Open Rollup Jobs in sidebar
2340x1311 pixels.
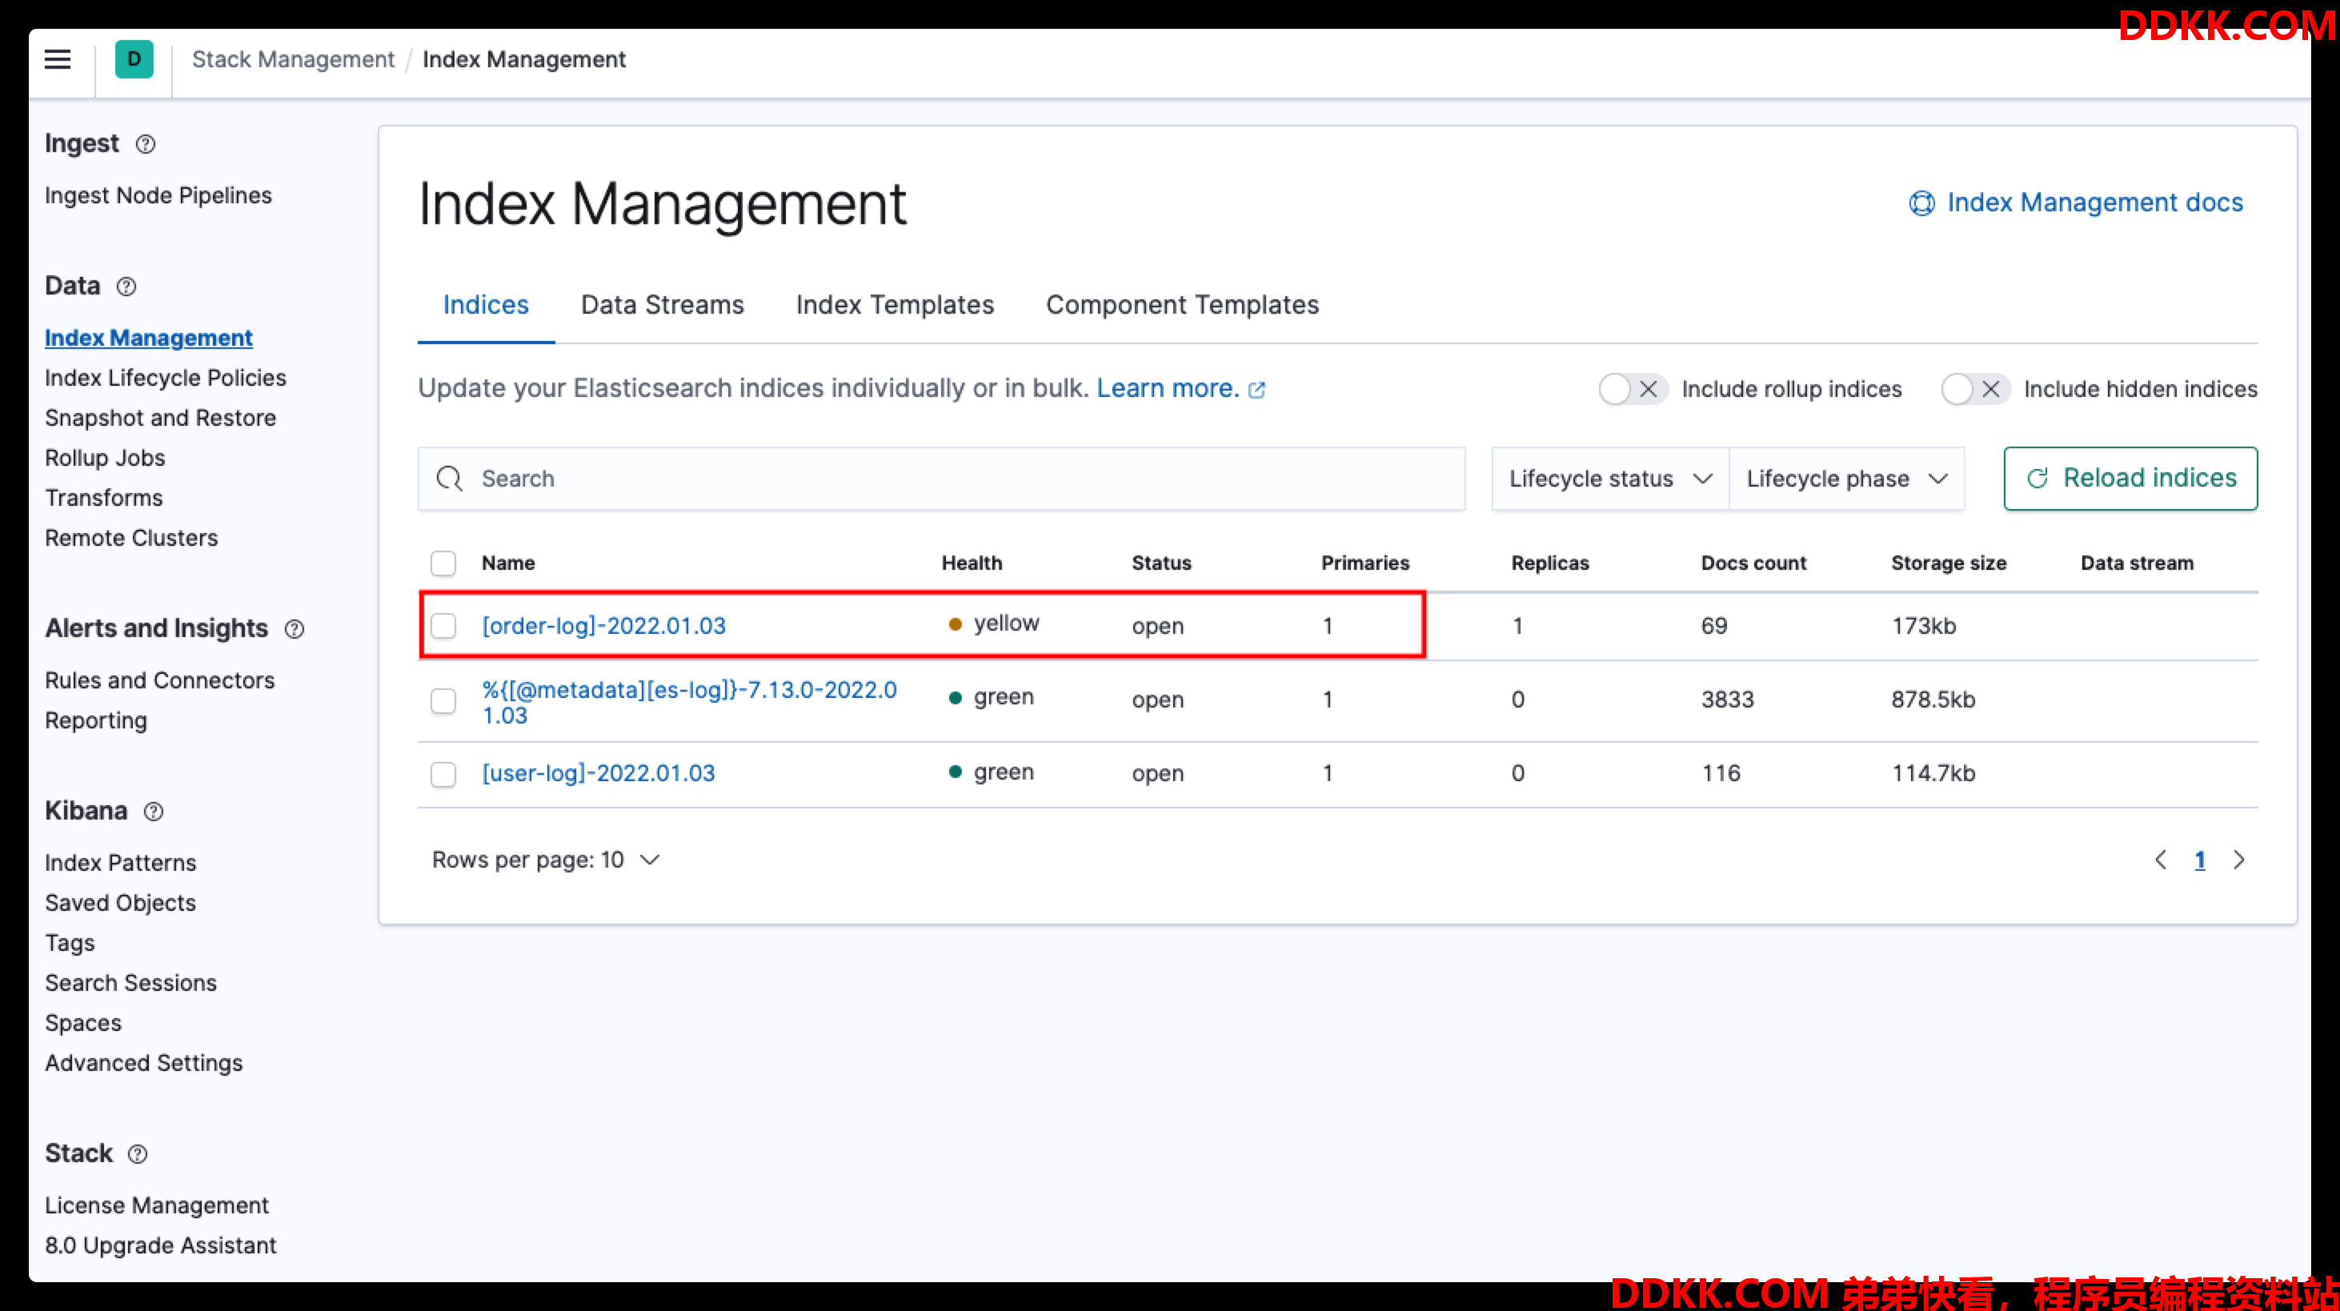(106, 459)
